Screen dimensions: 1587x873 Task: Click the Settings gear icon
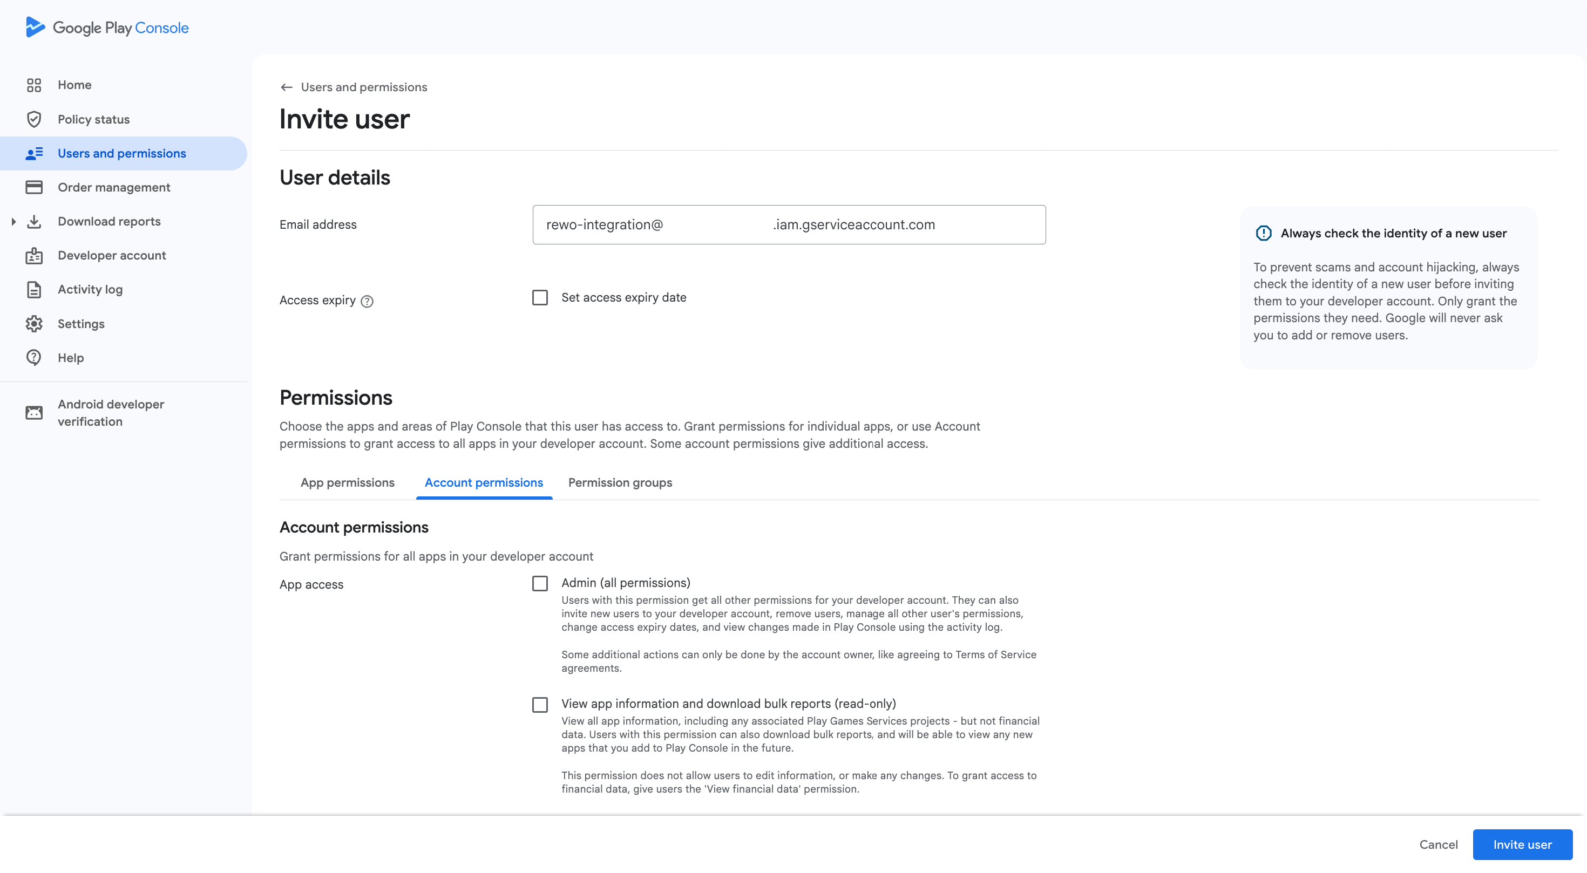[x=34, y=324]
